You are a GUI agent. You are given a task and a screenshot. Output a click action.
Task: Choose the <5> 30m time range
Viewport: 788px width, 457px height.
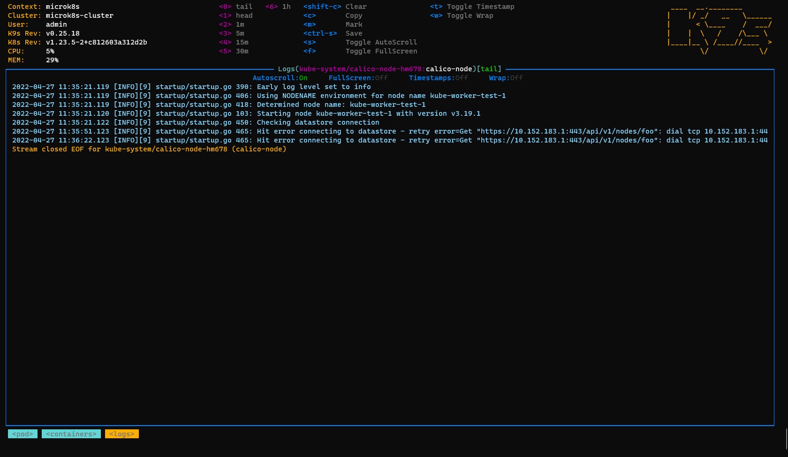click(234, 51)
